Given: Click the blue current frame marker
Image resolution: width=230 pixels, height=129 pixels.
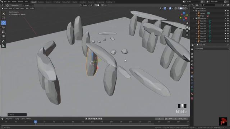Looking at the screenshot, I should [x=35, y=122].
